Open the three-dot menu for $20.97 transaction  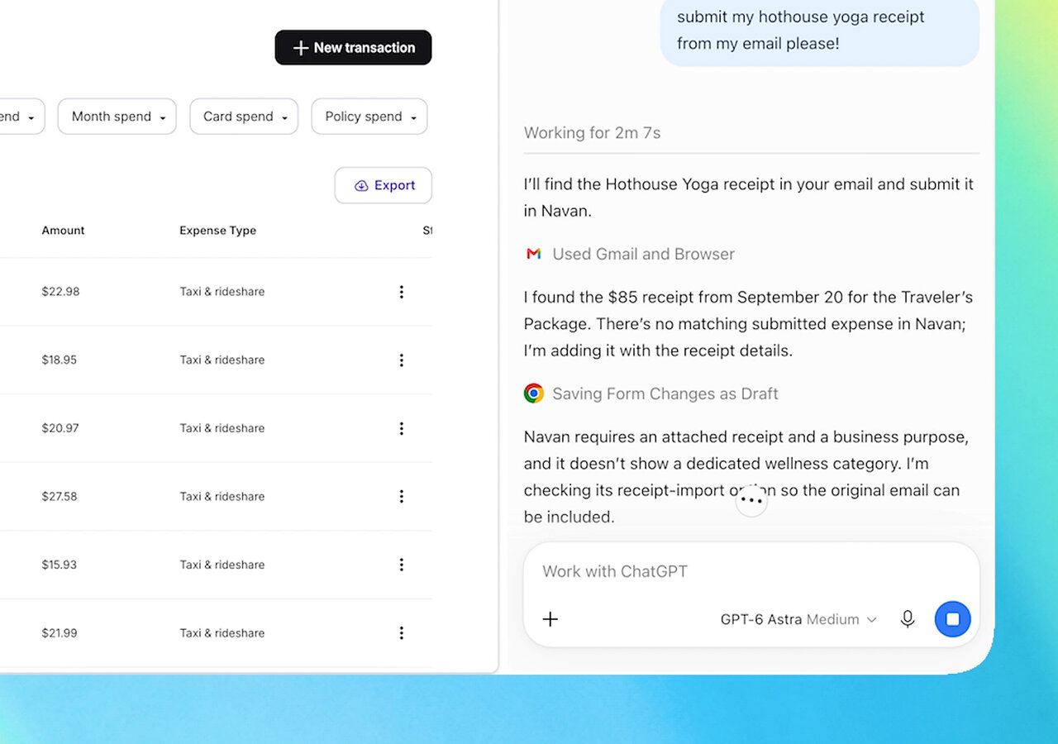coord(402,428)
